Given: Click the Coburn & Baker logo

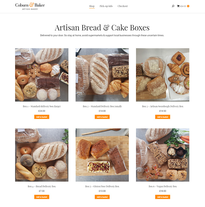Looking at the screenshot, I should (x=30, y=6).
